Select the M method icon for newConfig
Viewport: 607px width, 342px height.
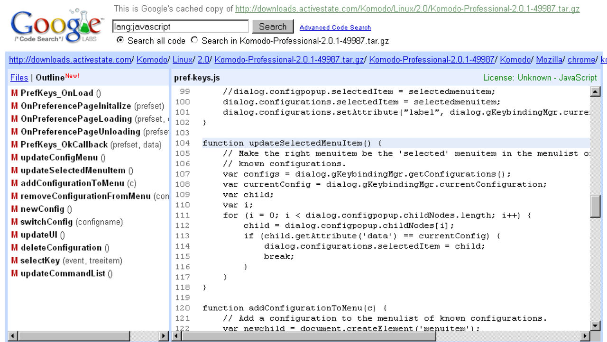coord(14,209)
